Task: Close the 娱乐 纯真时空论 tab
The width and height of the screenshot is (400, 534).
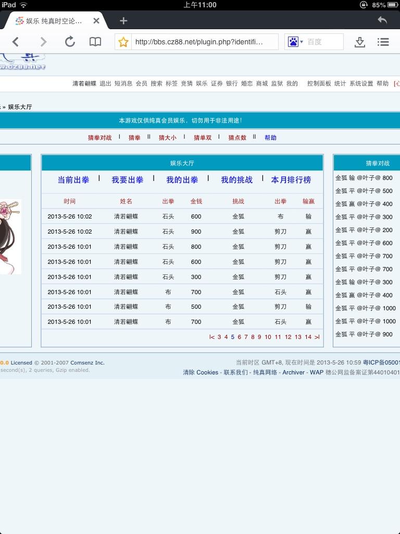Action: (96, 21)
